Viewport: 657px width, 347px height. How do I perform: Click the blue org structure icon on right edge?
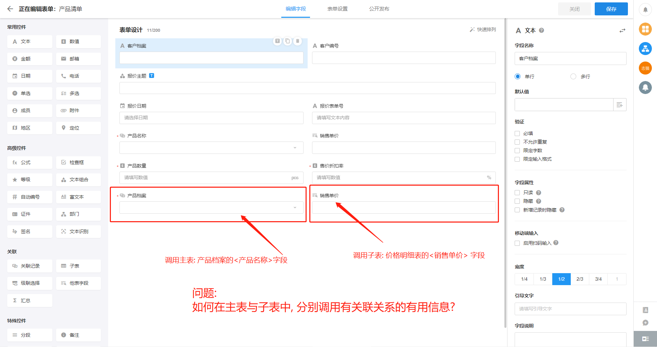point(645,49)
